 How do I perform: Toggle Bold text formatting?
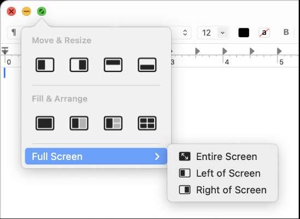(286, 32)
